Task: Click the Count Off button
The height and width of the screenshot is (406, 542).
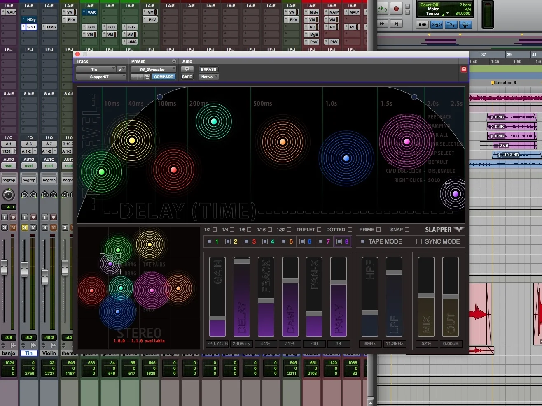Action: [429, 5]
